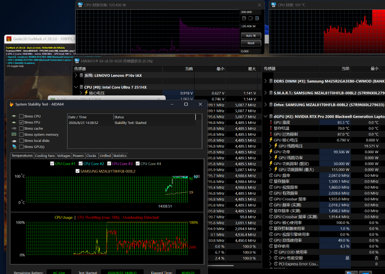The width and height of the screenshot is (385, 274).
Task: Click the CPU 封装功率 graph window icon
Action: (x=80, y=5)
